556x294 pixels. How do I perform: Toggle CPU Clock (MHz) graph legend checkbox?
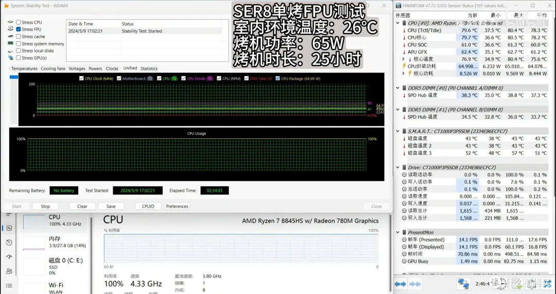(x=81, y=78)
